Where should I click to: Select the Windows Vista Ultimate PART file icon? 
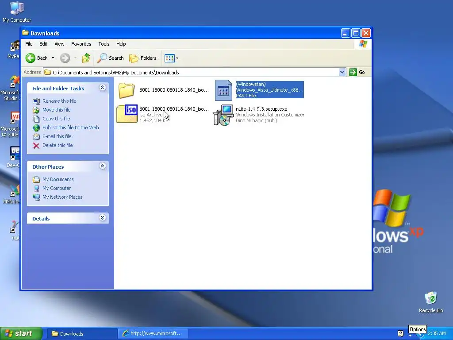223,90
